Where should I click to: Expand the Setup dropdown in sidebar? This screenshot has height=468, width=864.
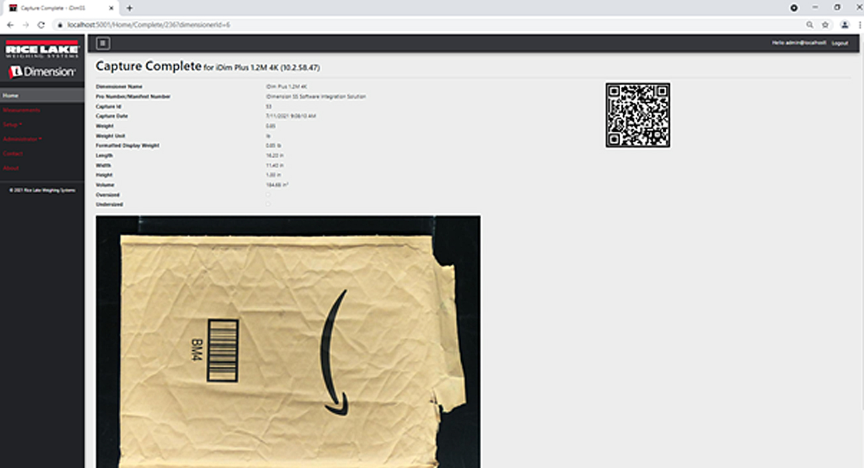[12, 124]
